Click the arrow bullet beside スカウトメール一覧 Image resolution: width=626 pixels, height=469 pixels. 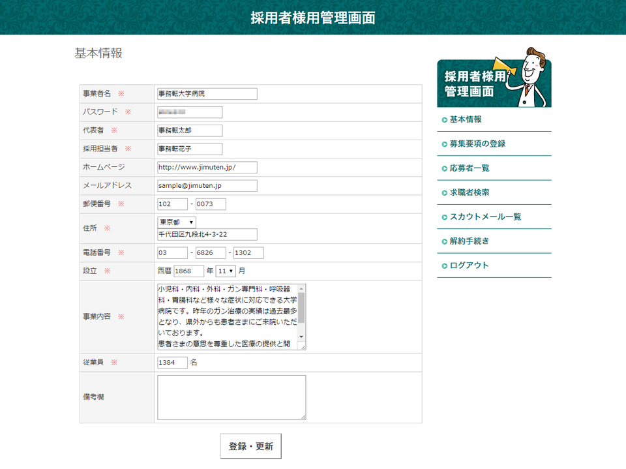(444, 217)
